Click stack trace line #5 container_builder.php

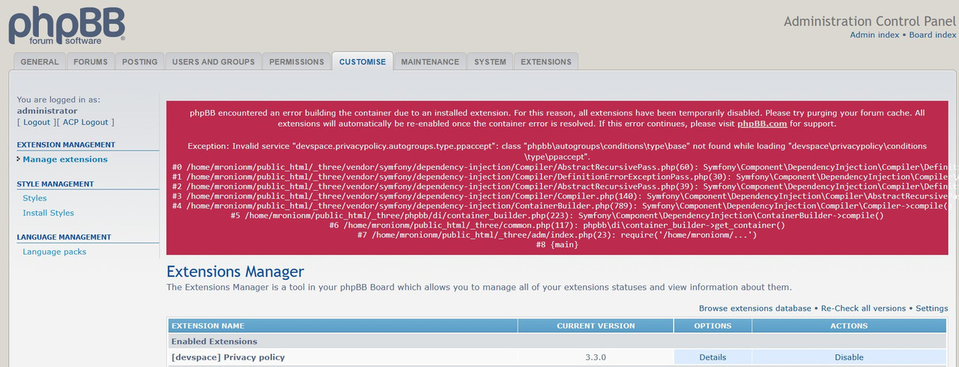557,215
